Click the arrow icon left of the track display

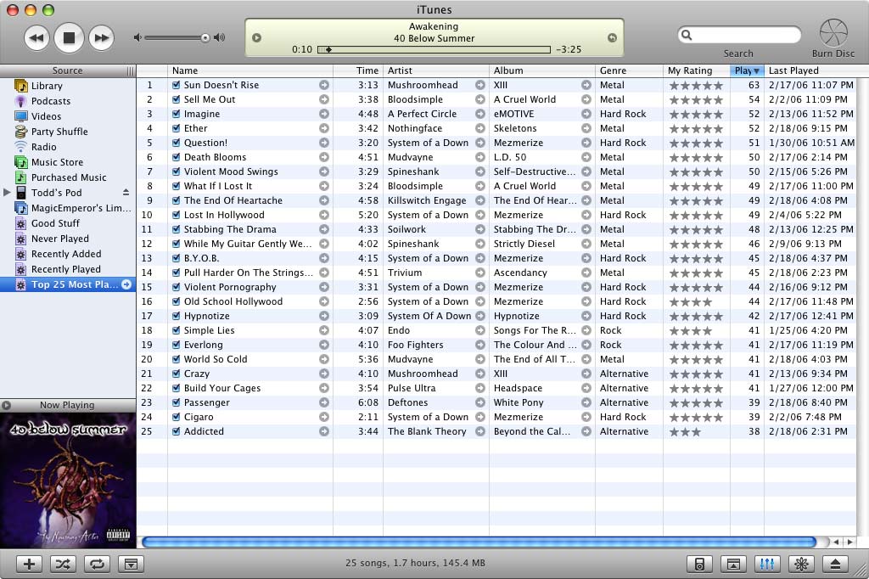[256, 37]
